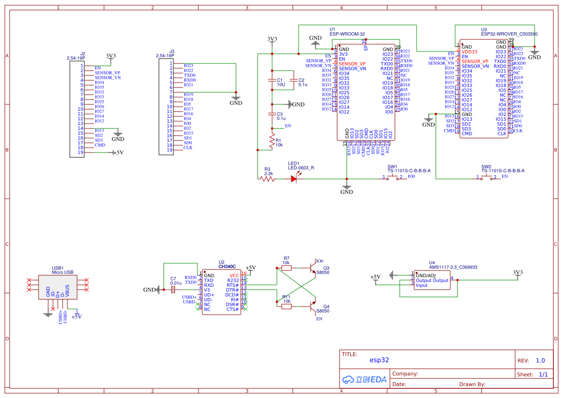563x398 pixels.
Task: Select the 'DTR#' pin label on CH340C
Action: (x=232, y=290)
